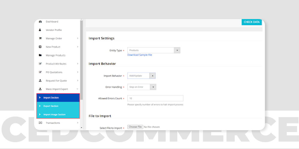Screen dimensions: 299x149
Task: Click the Manage Order cart icon
Action: point(40,38)
